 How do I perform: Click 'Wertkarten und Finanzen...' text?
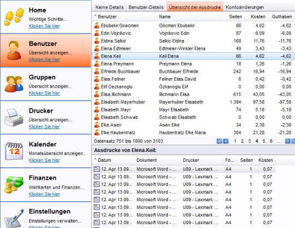pos(56,188)
